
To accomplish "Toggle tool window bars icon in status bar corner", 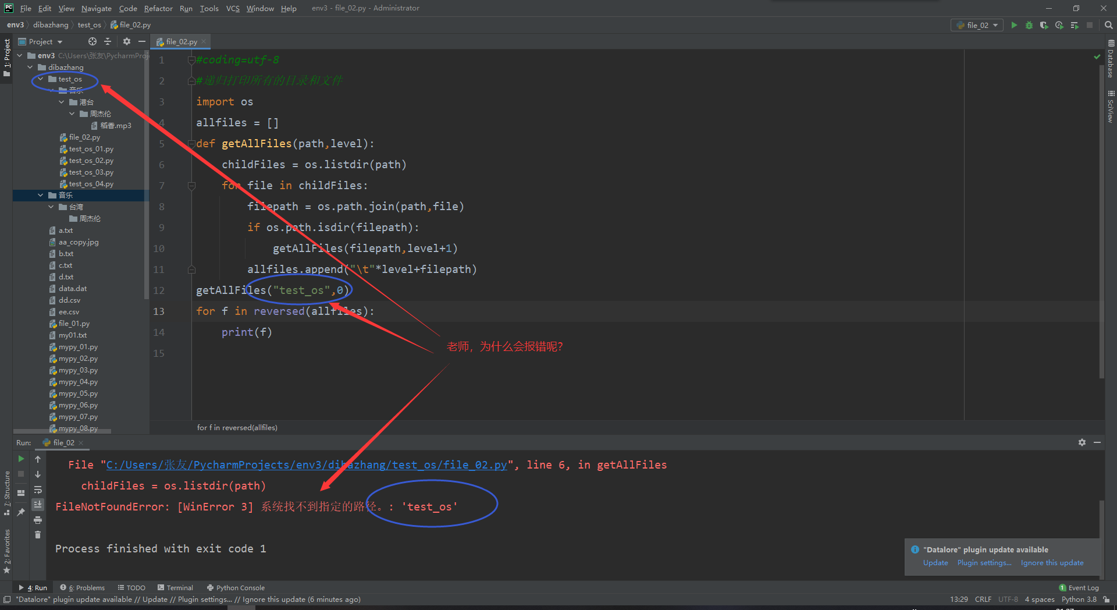I will point(6,599).
